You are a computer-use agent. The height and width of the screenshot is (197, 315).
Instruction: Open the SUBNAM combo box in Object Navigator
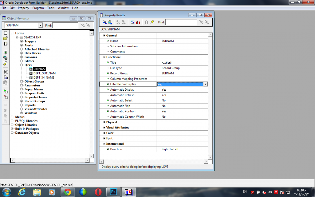click(x=40, y=25)
